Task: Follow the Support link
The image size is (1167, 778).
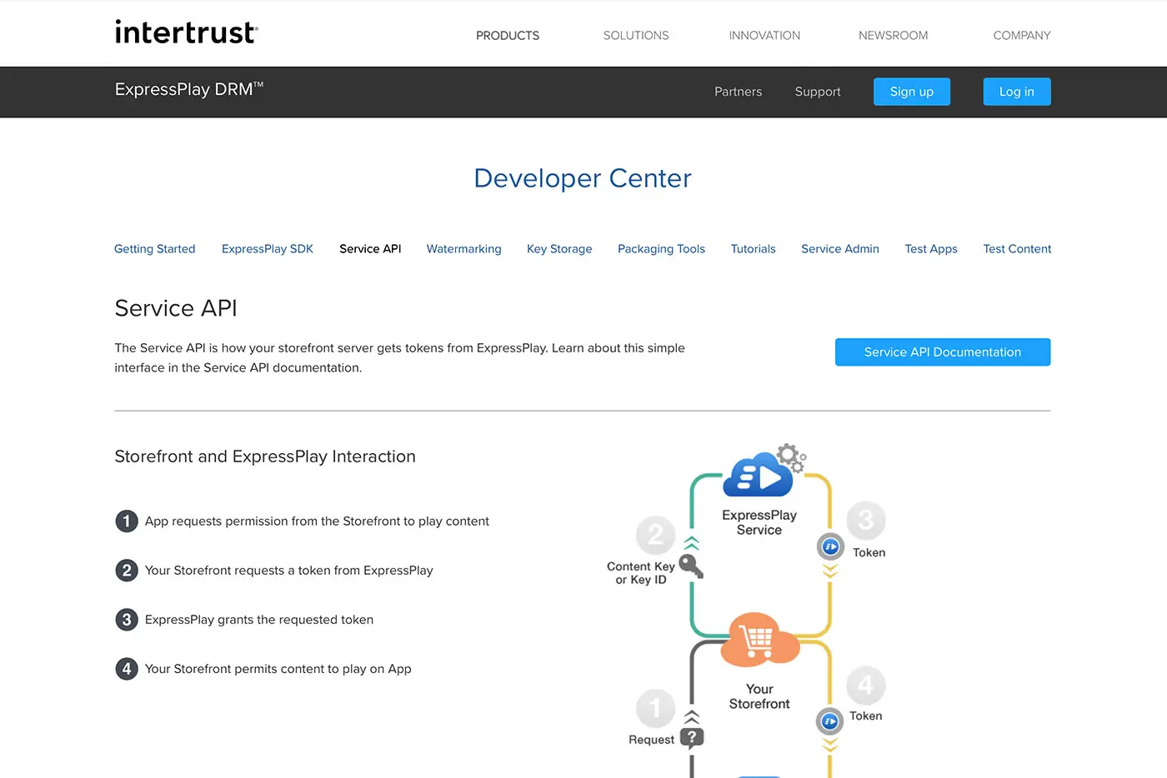Action: tap(818, 92)
